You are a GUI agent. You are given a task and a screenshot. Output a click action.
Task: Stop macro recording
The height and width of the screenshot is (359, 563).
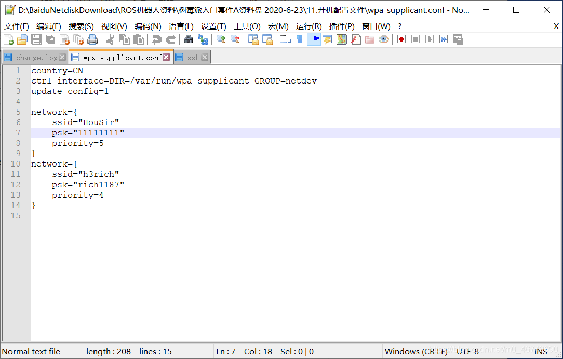tap(415, 39)
